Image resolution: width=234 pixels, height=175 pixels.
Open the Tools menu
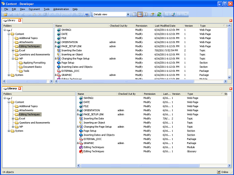point(46,9)
